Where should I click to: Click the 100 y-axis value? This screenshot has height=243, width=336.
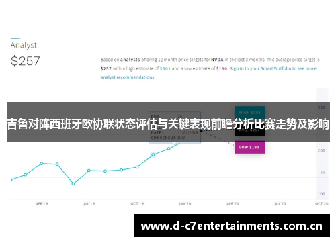click(x=321, y=193)
